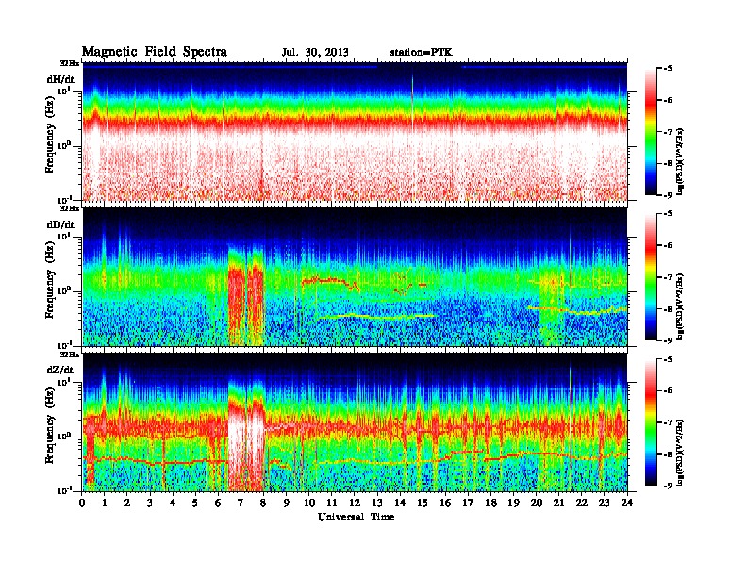Click the dD/dt spectrogram plot area
This screenshot has width=747, height=577.
coord(355,277)
